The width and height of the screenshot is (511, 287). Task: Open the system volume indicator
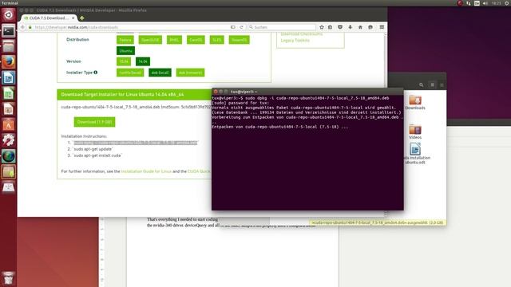point(485,3)
